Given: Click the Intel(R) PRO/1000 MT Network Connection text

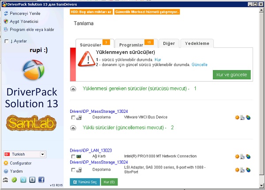Looking at the screenshot, I should tap(160, 156).
